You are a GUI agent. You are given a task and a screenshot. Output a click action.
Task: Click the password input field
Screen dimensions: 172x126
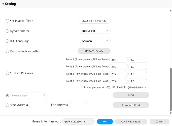tap(79, 121)
